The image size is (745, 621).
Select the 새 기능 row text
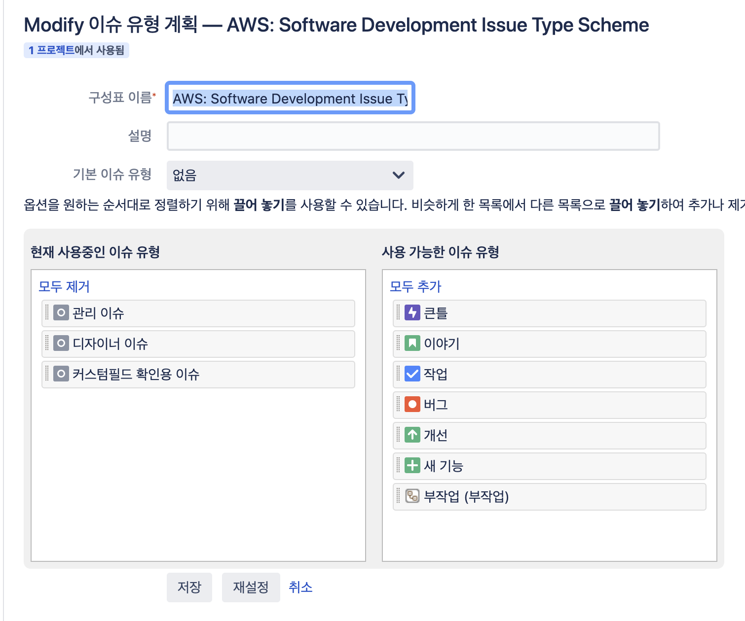click(444, 466)
